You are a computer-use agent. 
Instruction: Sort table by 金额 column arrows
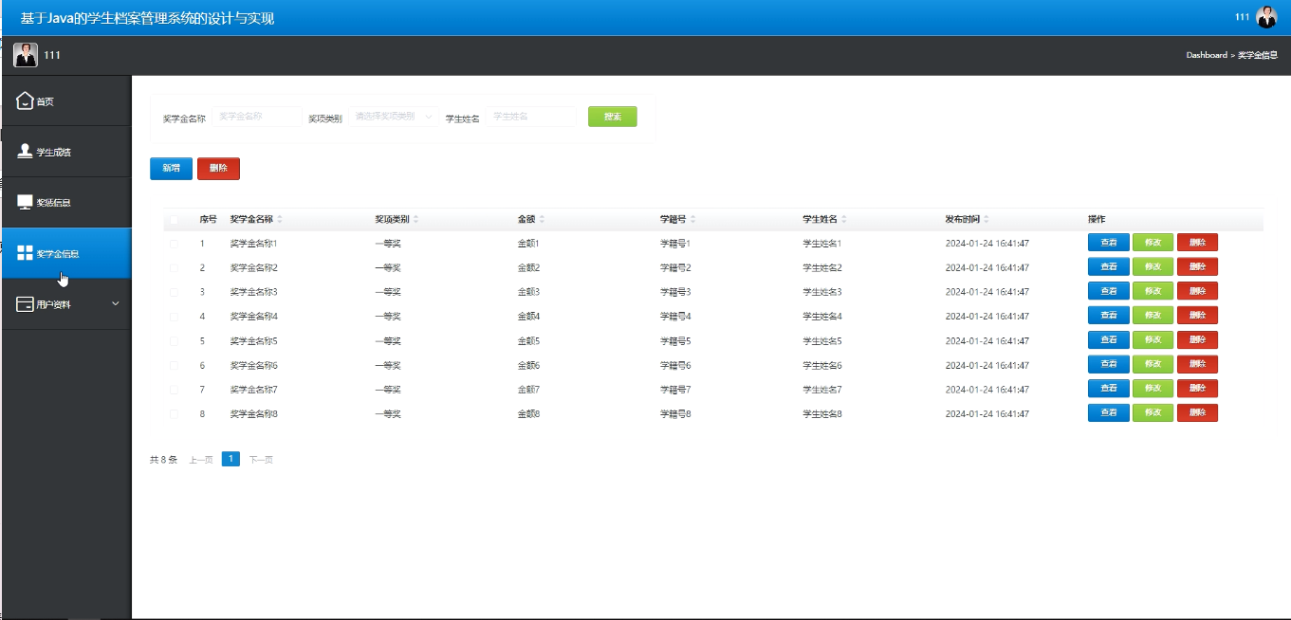tap(541, 219)
